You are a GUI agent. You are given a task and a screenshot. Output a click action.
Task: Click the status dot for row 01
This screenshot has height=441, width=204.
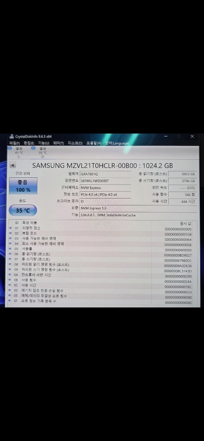click(x=10, y=228)
